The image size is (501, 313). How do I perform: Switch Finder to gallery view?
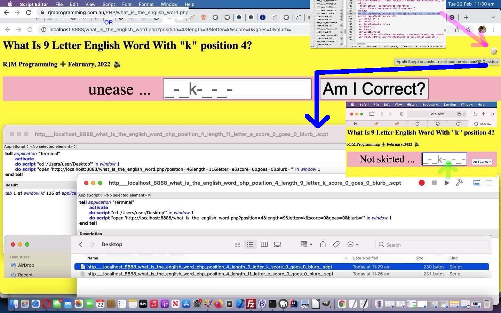point(277,244)
